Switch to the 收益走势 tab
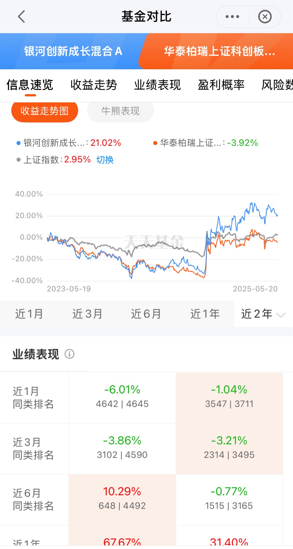This screenshot has width=293, height=549. coord(94,85)
